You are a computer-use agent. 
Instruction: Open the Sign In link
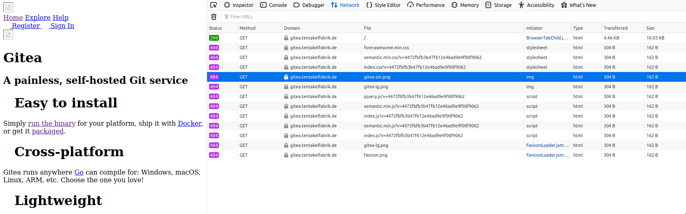[x=62, y=26]
